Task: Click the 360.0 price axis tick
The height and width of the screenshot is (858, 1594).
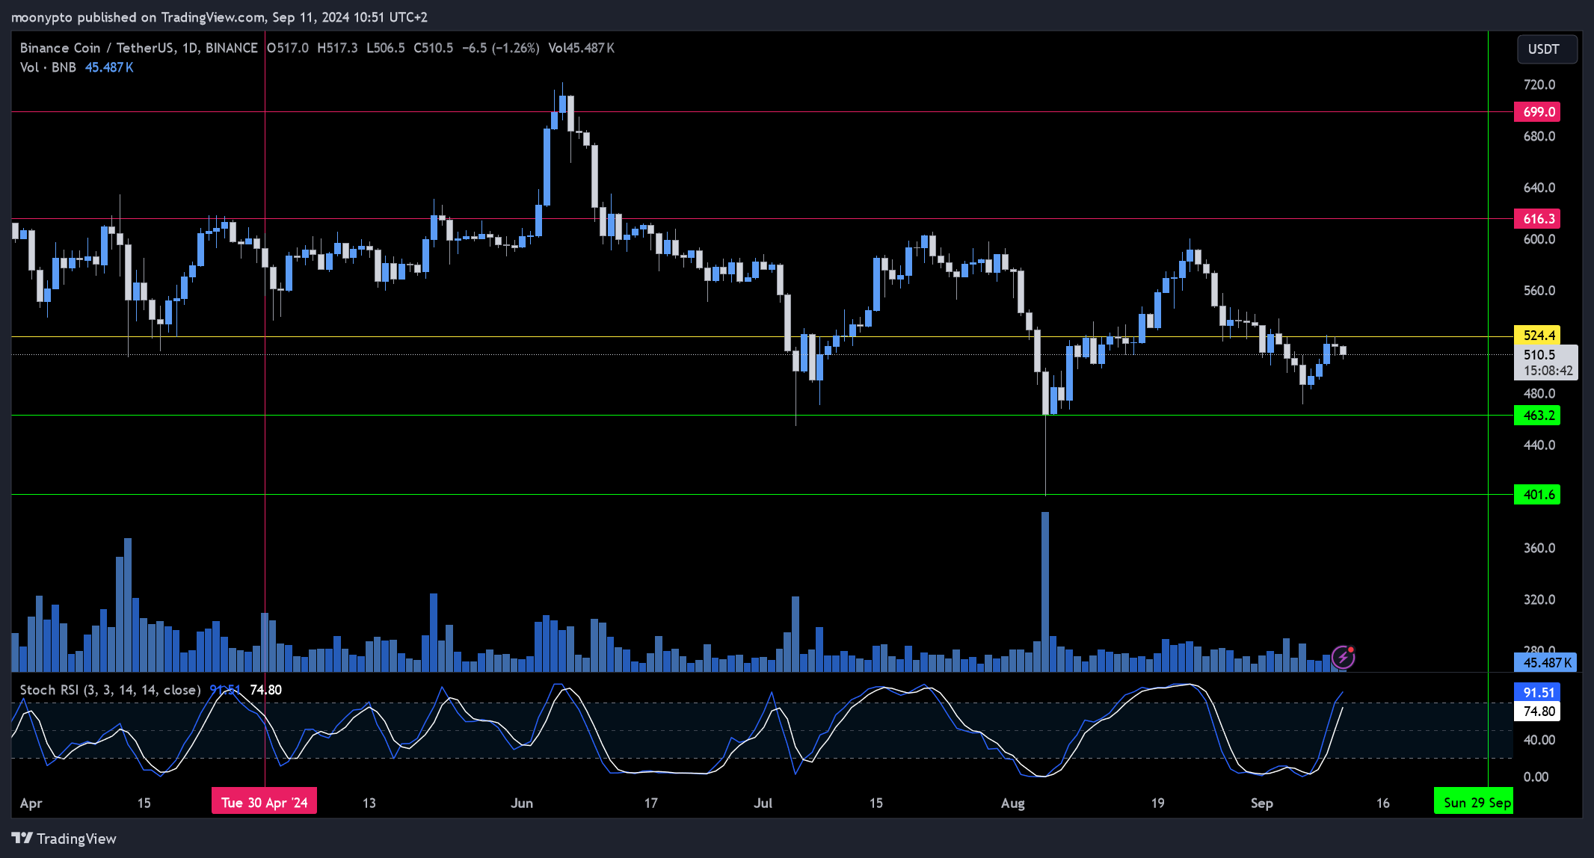Action: [1539, 548]
